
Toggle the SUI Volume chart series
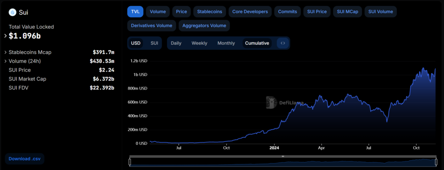tap(381, 12)
